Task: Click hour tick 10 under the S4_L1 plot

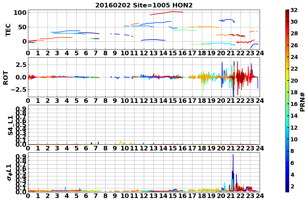Action: click(125, 148)
